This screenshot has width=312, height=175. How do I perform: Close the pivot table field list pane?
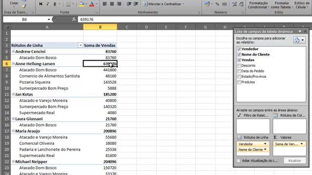(306, 31)
